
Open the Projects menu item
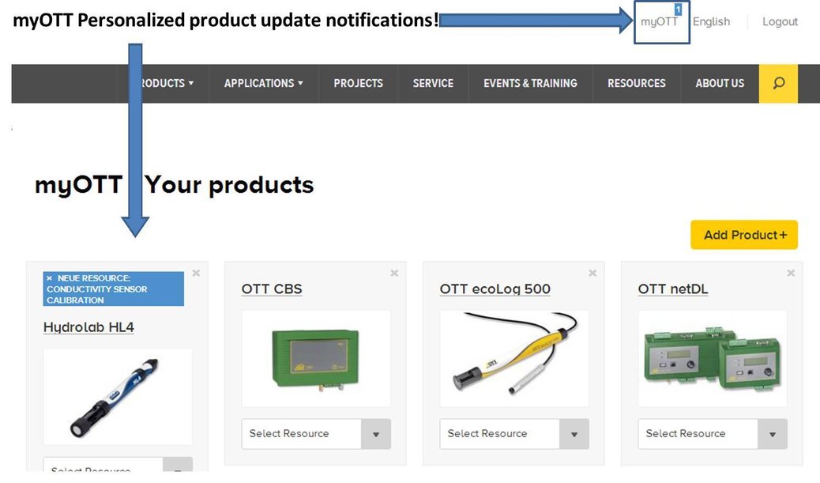tap(358, 83)
